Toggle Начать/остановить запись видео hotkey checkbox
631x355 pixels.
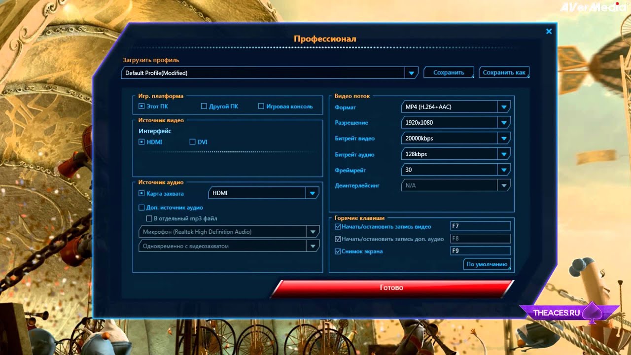(338, 227)
